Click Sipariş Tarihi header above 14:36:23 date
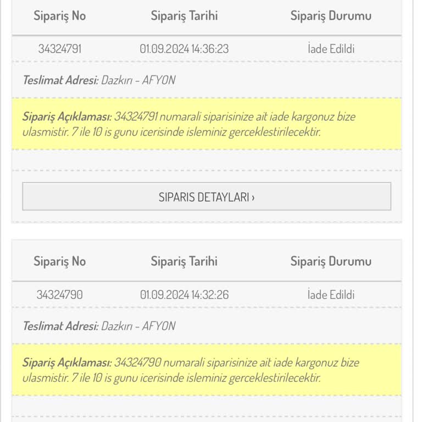The image size is (422, 422). coord(184,16)
